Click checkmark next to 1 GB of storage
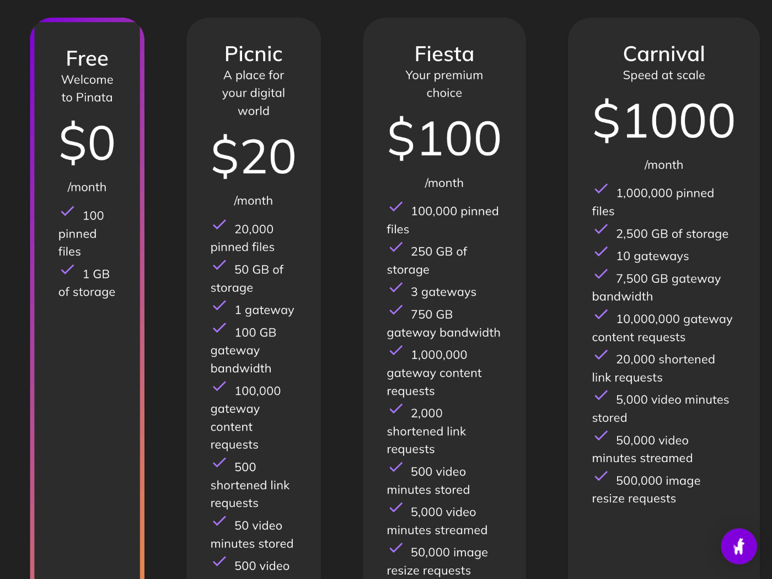Viewport: 772px width, 579px height. click(67, 270)
